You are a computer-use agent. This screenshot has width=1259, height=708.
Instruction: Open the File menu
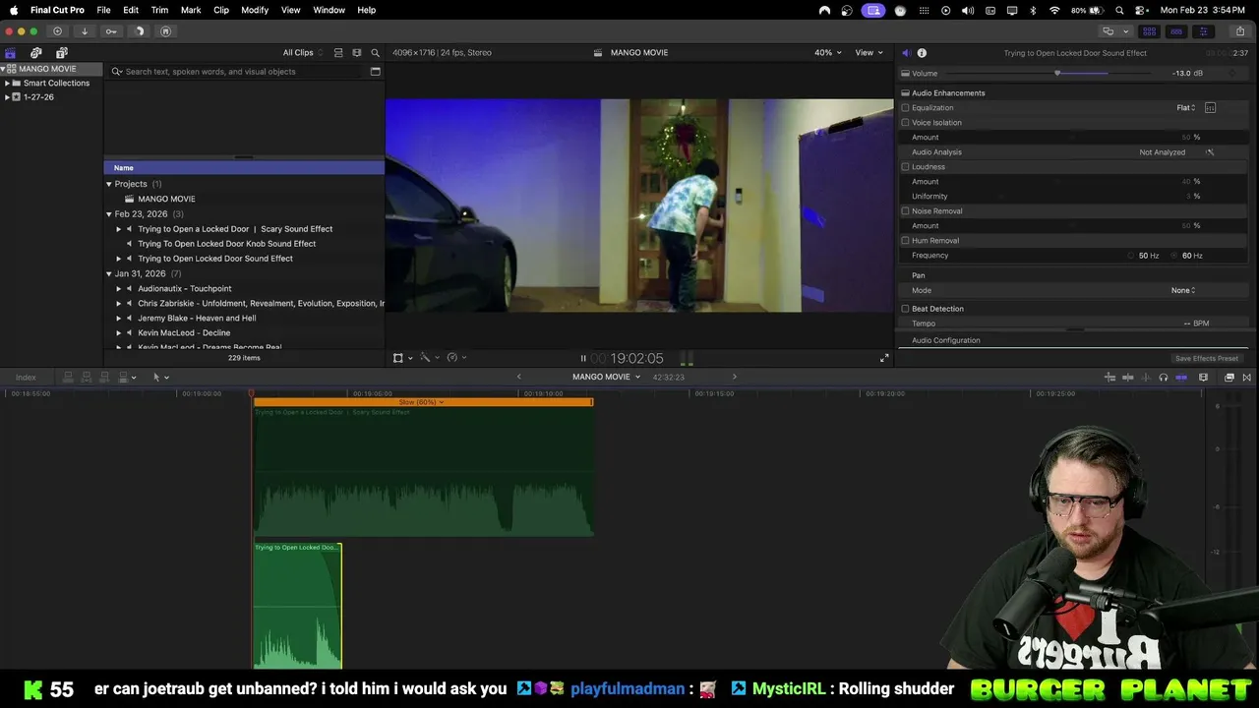click(103, 10)
